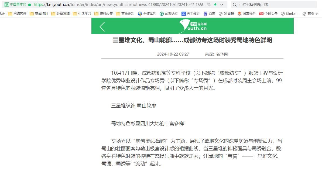The height and width of the screenshot is (171, 322).
Task: Open the 百度 bookmark
Action: click(x=209, y=14)
